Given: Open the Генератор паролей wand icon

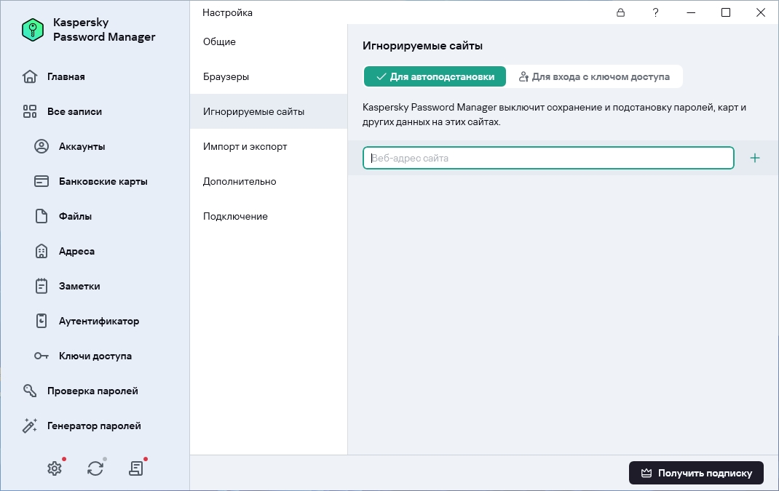Looking at the screenshot, I should [x=30, y=426].
